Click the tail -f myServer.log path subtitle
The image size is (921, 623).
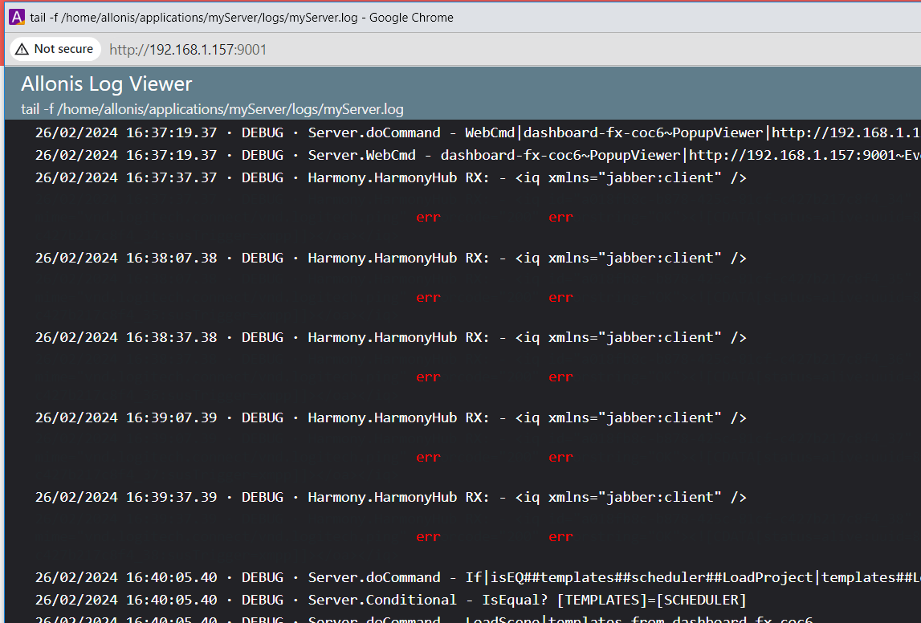[212, 109]
